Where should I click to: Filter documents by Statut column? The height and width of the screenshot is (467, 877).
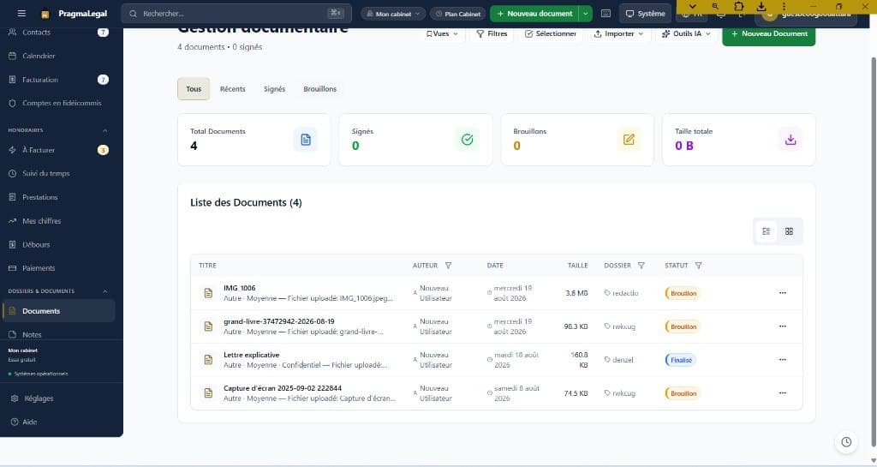[x=698, y=266]
